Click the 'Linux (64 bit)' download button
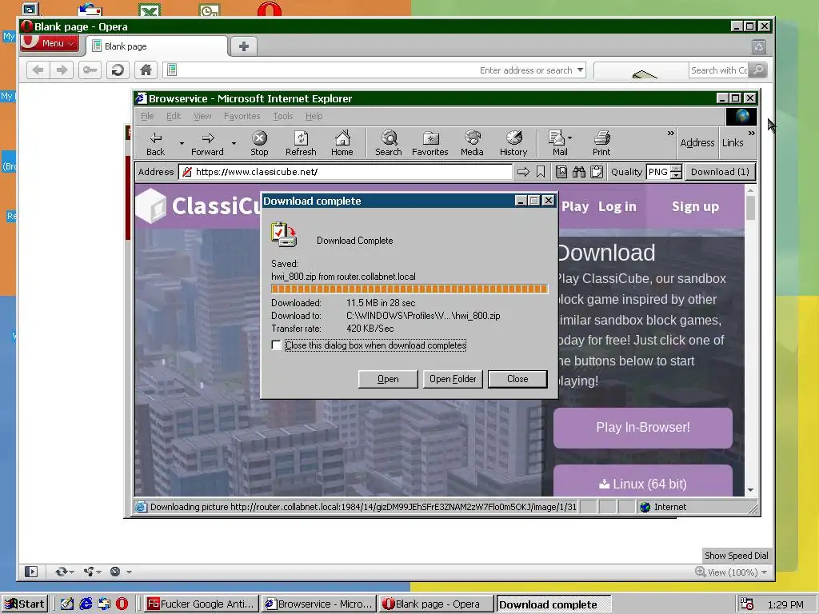This screenshot has width=819, height=614. click(x=643, y=481)
